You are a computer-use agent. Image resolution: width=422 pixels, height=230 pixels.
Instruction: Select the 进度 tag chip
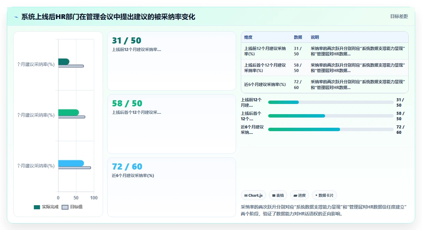300,195
